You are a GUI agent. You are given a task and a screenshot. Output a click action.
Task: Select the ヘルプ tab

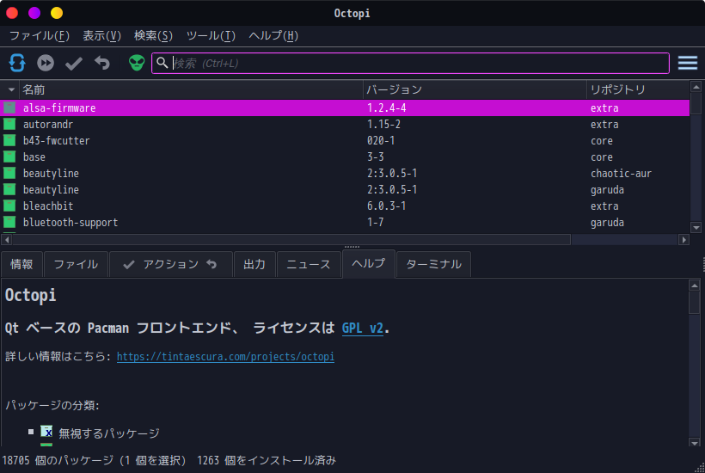coord(369,263)
